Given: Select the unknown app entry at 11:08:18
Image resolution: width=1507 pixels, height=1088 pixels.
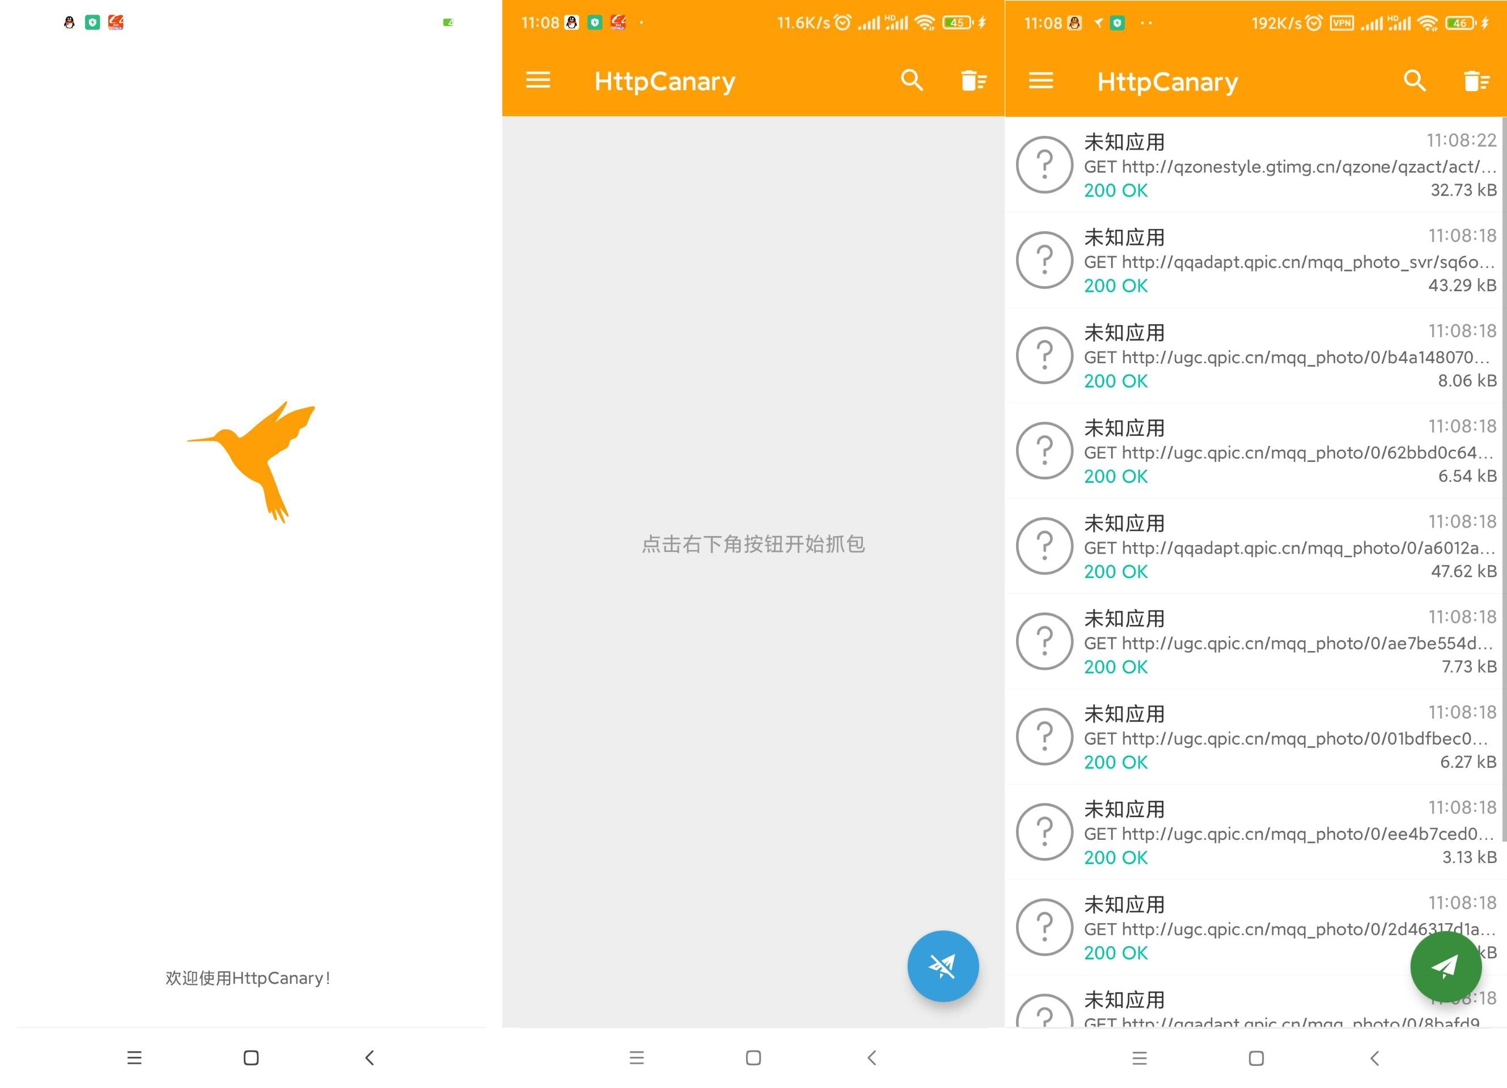Looking at the screenshot, I should [x=1255, y=260].
